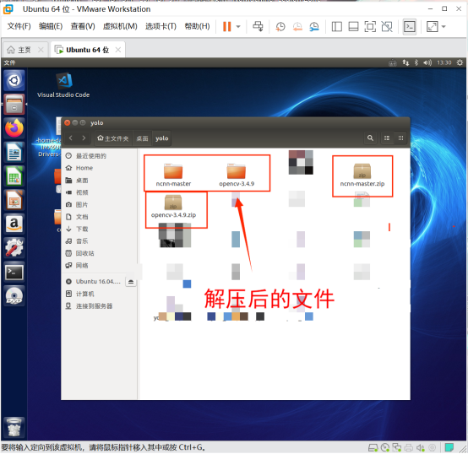Viewport: 468px width, 454px height.
Task: Open the 文件(F) menu
Action: click(19, 26)
